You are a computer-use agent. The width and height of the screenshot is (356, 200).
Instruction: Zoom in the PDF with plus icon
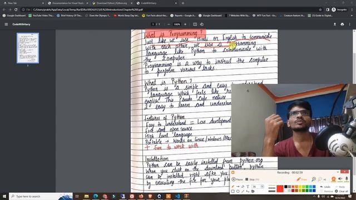(x=185, y=24)
